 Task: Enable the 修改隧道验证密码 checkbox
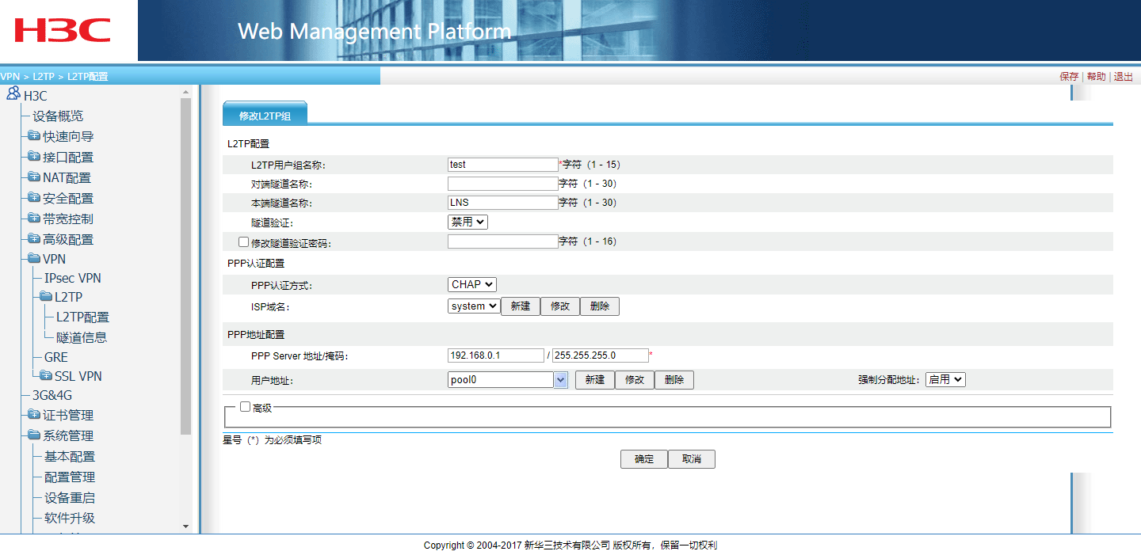coord(243,242)
